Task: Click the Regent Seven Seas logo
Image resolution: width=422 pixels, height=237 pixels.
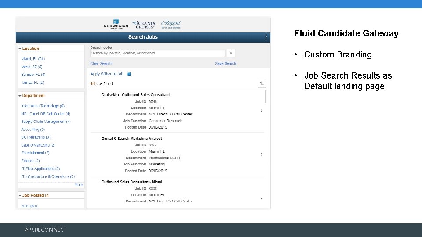Action: [171, 24]
